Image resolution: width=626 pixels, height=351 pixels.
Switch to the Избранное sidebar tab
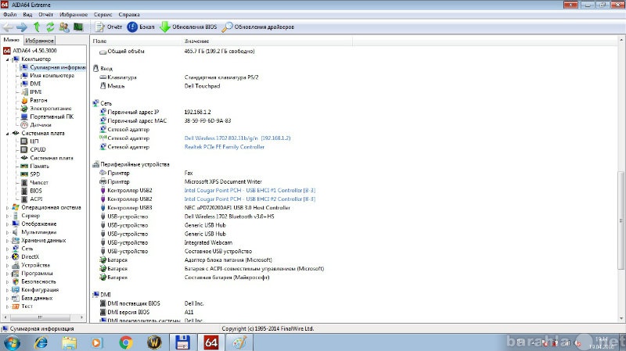pyautogui.click(x=40, y=41)
